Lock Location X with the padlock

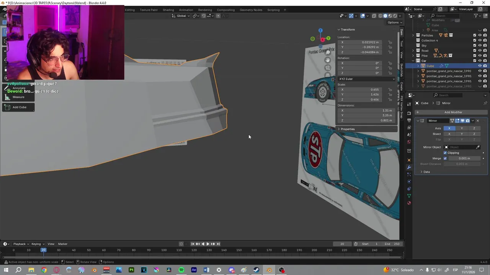390,42
